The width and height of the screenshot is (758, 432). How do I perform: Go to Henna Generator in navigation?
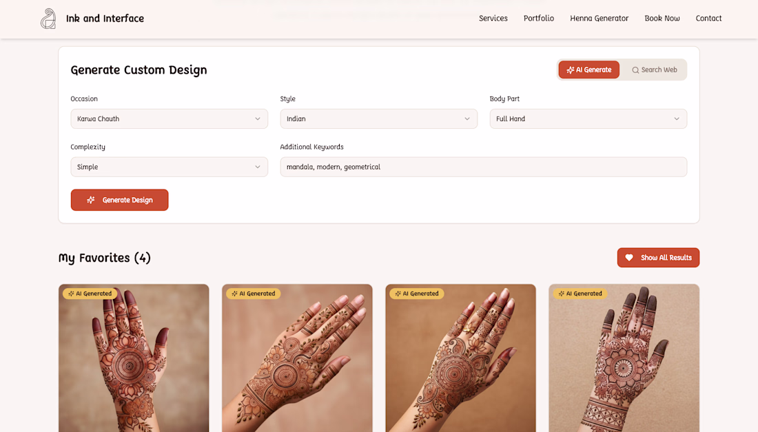click(x=599, y=19)
